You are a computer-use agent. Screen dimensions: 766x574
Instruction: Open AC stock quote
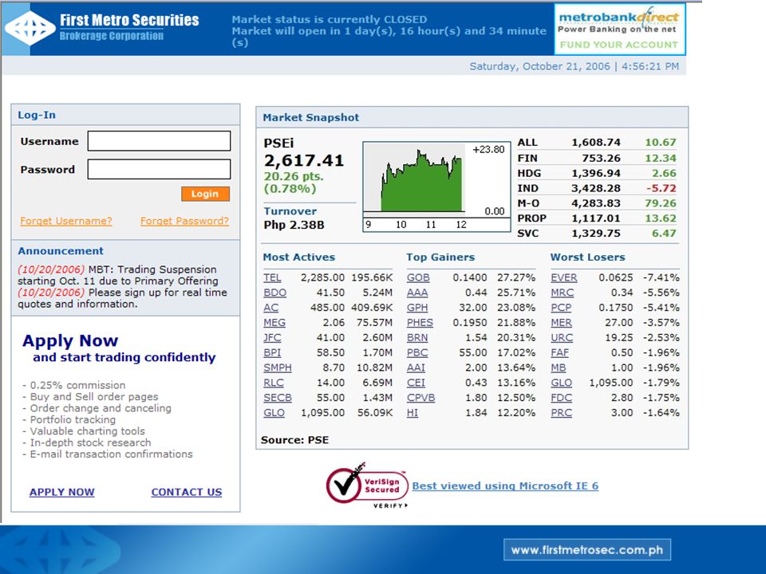pos(271,308)
